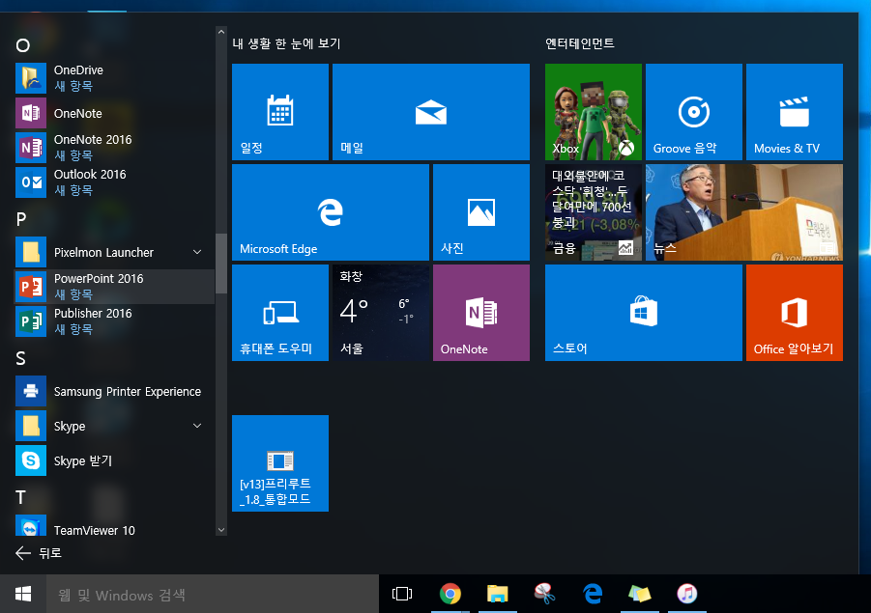Click the PowerPoint 2016 app name text
The image size is (871, 613).
click(x=99, y=278)
